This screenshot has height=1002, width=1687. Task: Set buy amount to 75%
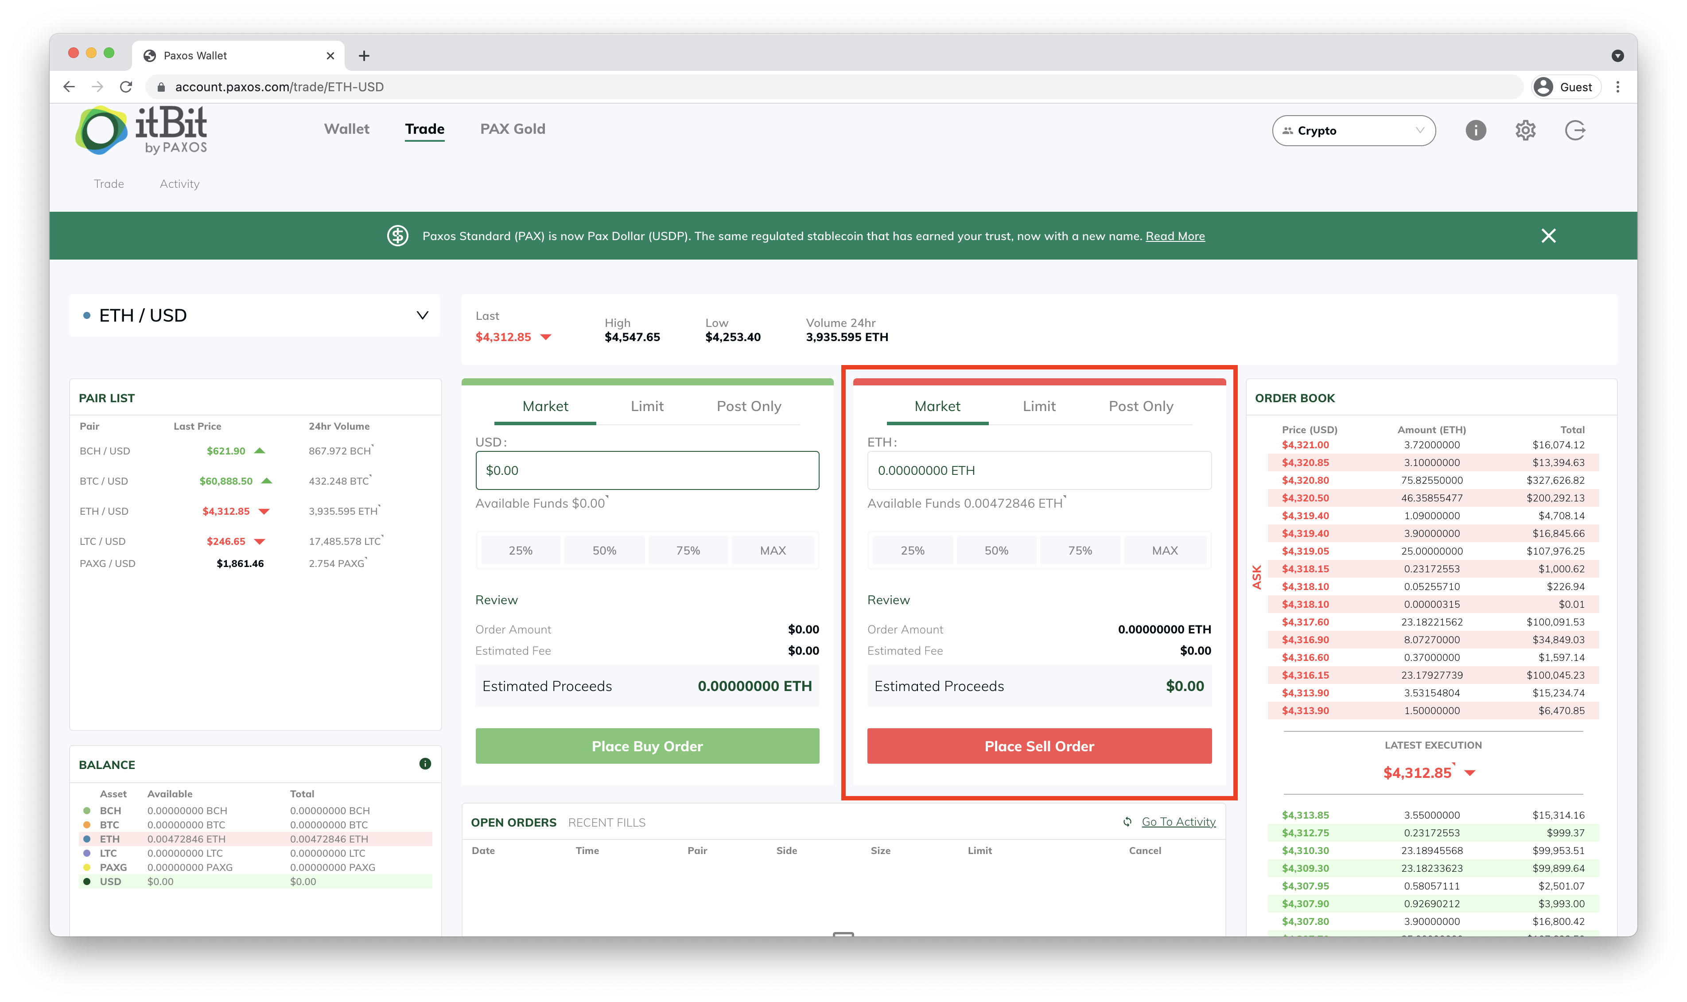688,550
